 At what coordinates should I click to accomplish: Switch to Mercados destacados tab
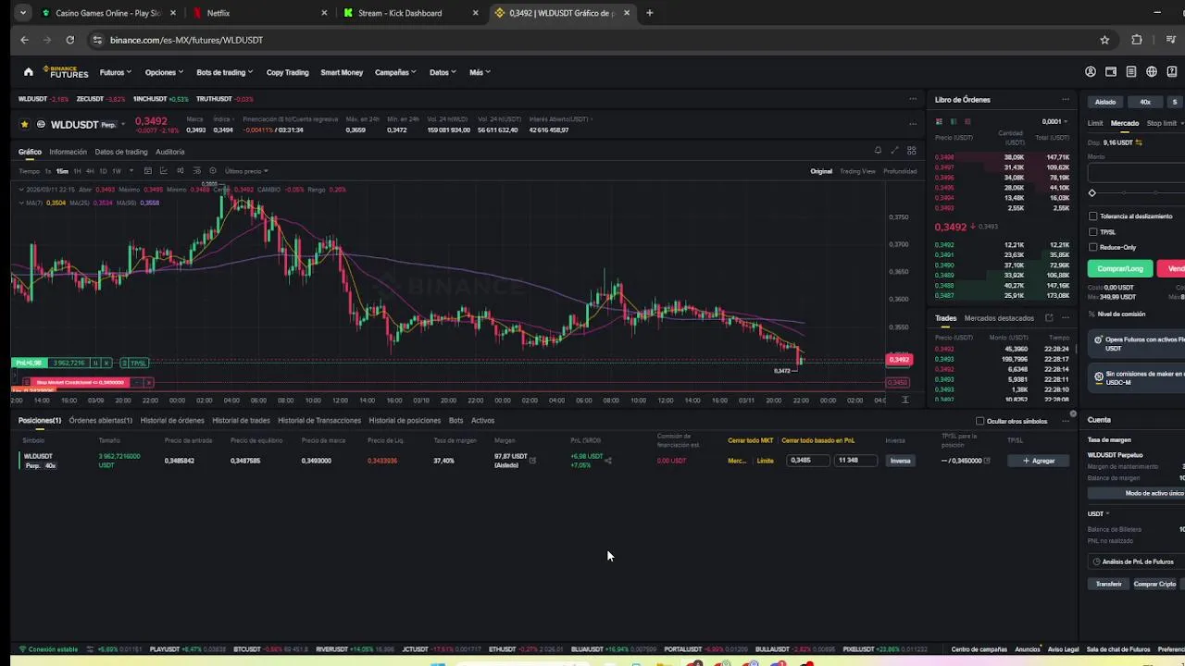(999, 318)
